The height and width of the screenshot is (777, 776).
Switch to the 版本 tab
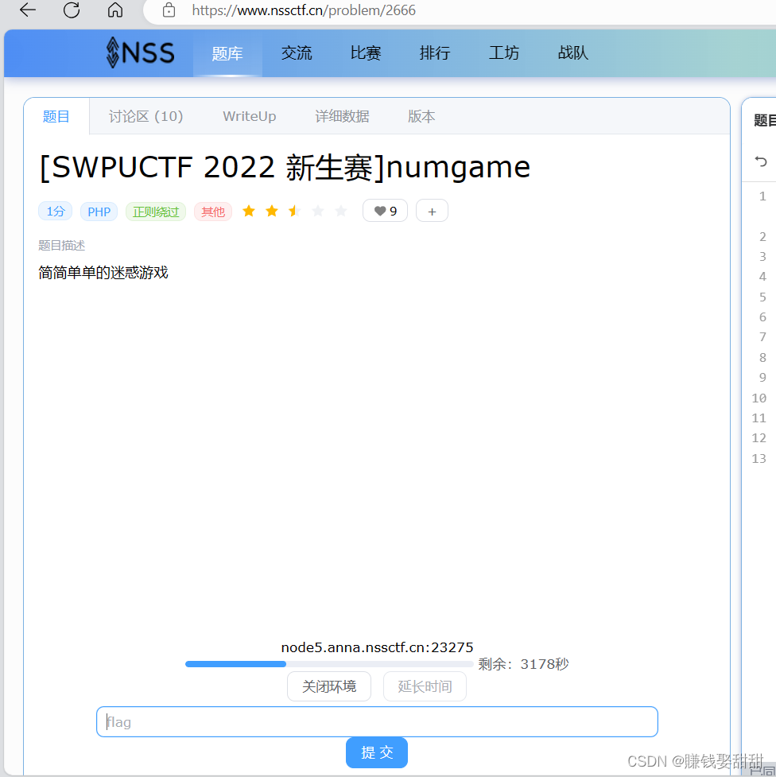coord(421,116)
